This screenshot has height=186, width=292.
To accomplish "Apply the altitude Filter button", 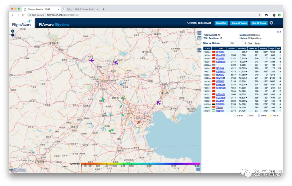I will click(250, 43).
